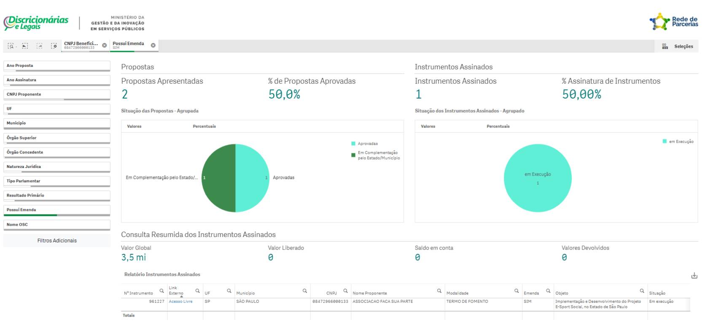Viewport: 713px width, 333px height.
Task: Search in the Município column
Action: (305, 291)
